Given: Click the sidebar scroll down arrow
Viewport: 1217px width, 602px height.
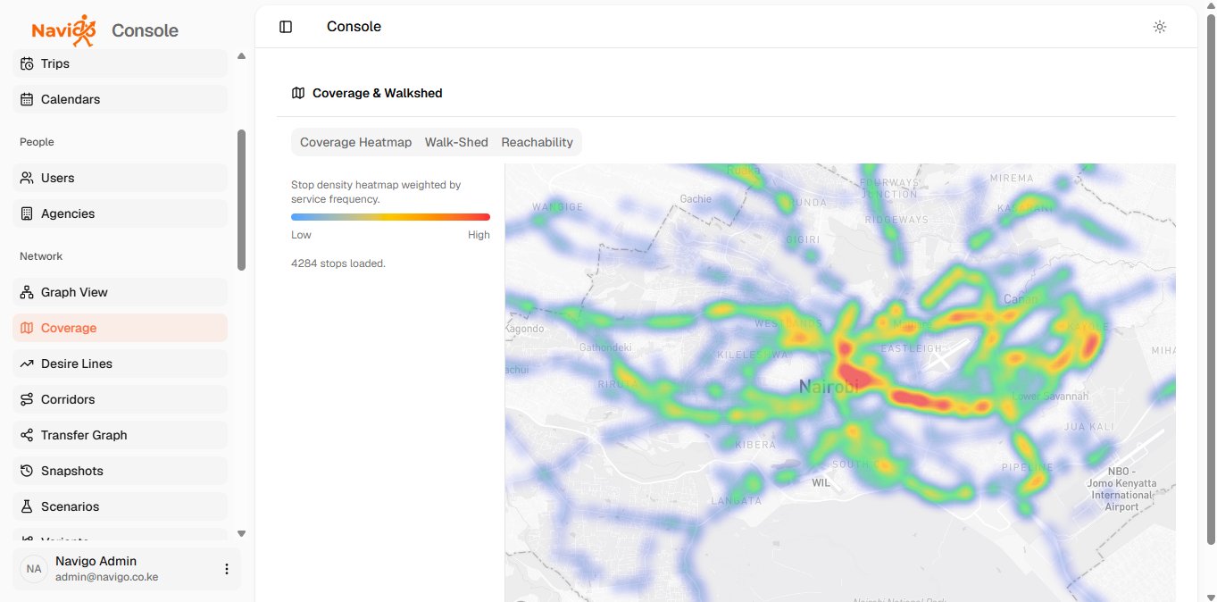Looking at the screenshot, I should pos(241,533).
